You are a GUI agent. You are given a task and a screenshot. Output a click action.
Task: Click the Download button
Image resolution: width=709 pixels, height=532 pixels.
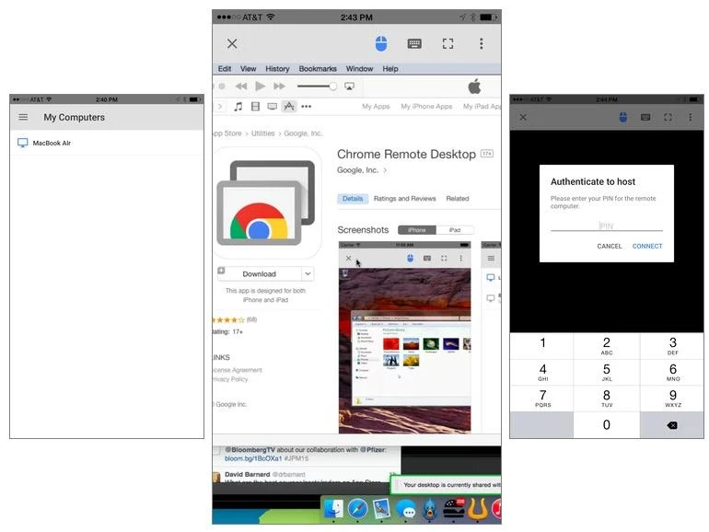coord(259,274)
